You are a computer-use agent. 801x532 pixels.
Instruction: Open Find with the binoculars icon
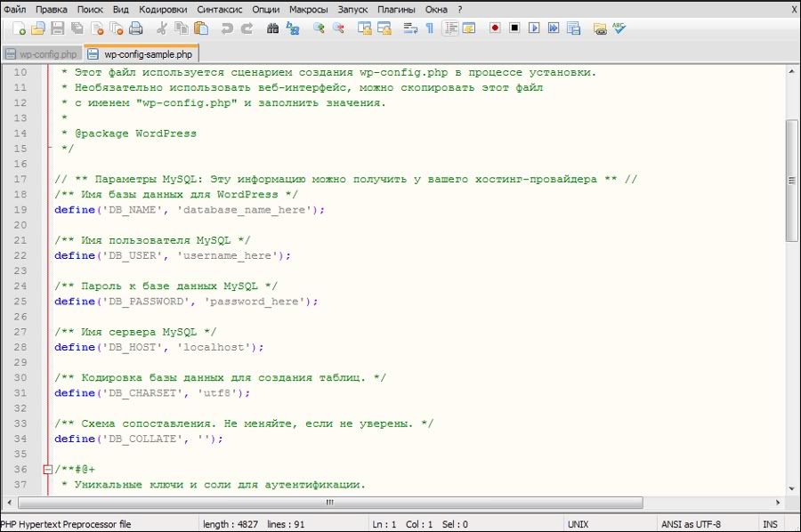(273, 28)
